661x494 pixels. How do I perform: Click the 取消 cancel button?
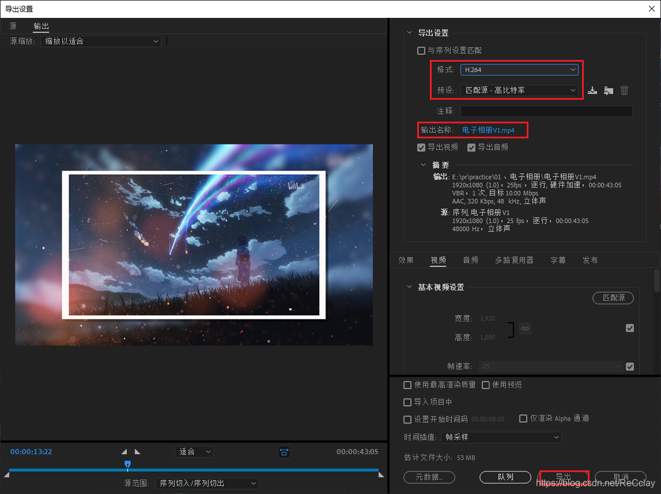point(621,477)
